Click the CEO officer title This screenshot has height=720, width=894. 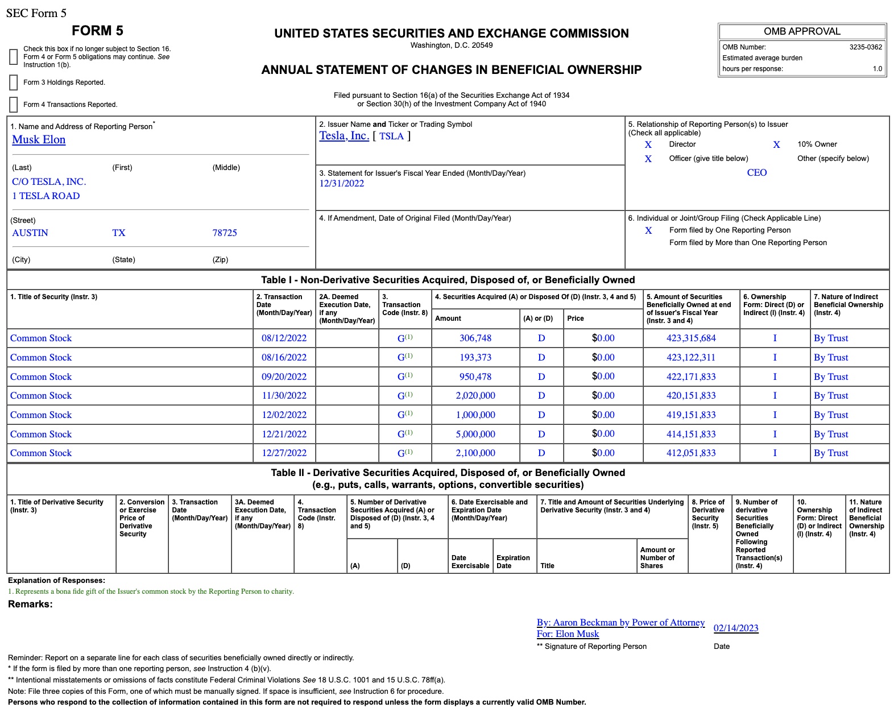click(757, 173)
